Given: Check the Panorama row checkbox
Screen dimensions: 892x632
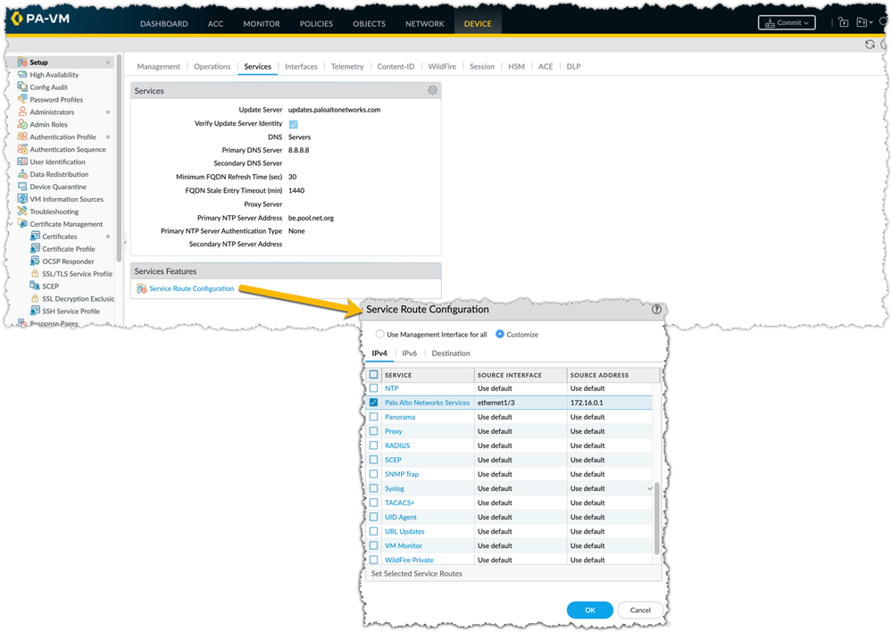Looking at the screenshot, I should click(374, 417).
